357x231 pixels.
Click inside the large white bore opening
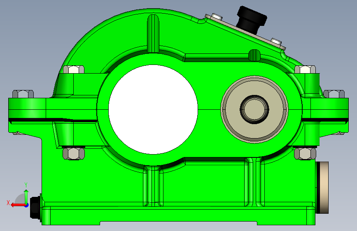pyautogui.click(x=153, y=109)
